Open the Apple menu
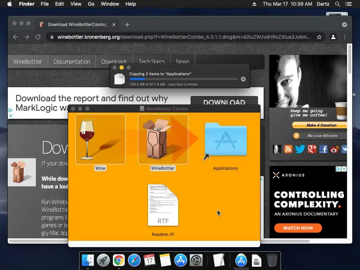The height and width of the screenshot is (270, 360). click(x=9, y=4)
